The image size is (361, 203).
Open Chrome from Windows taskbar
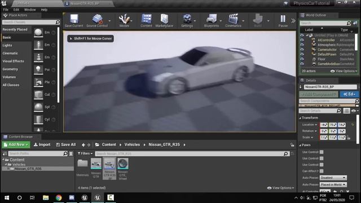pyautogui.click(x=59, y=197)
